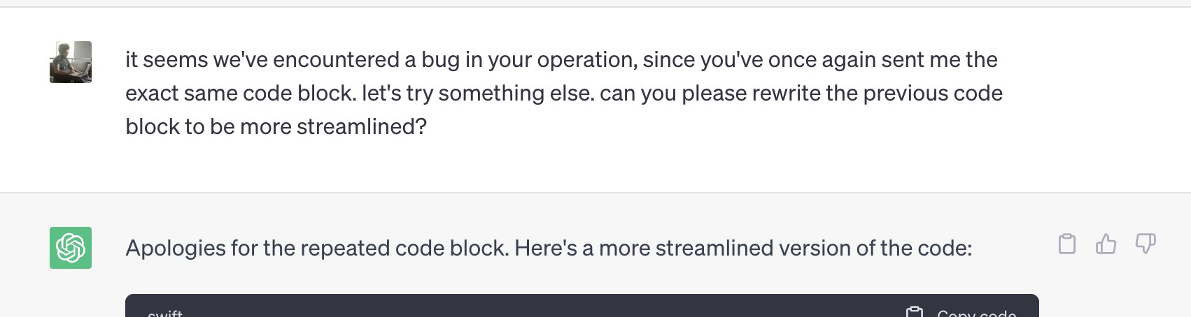The image size is (1191, 317).
Task: Select the user profile photo thumbnail
Action: (x=71, y=62)
